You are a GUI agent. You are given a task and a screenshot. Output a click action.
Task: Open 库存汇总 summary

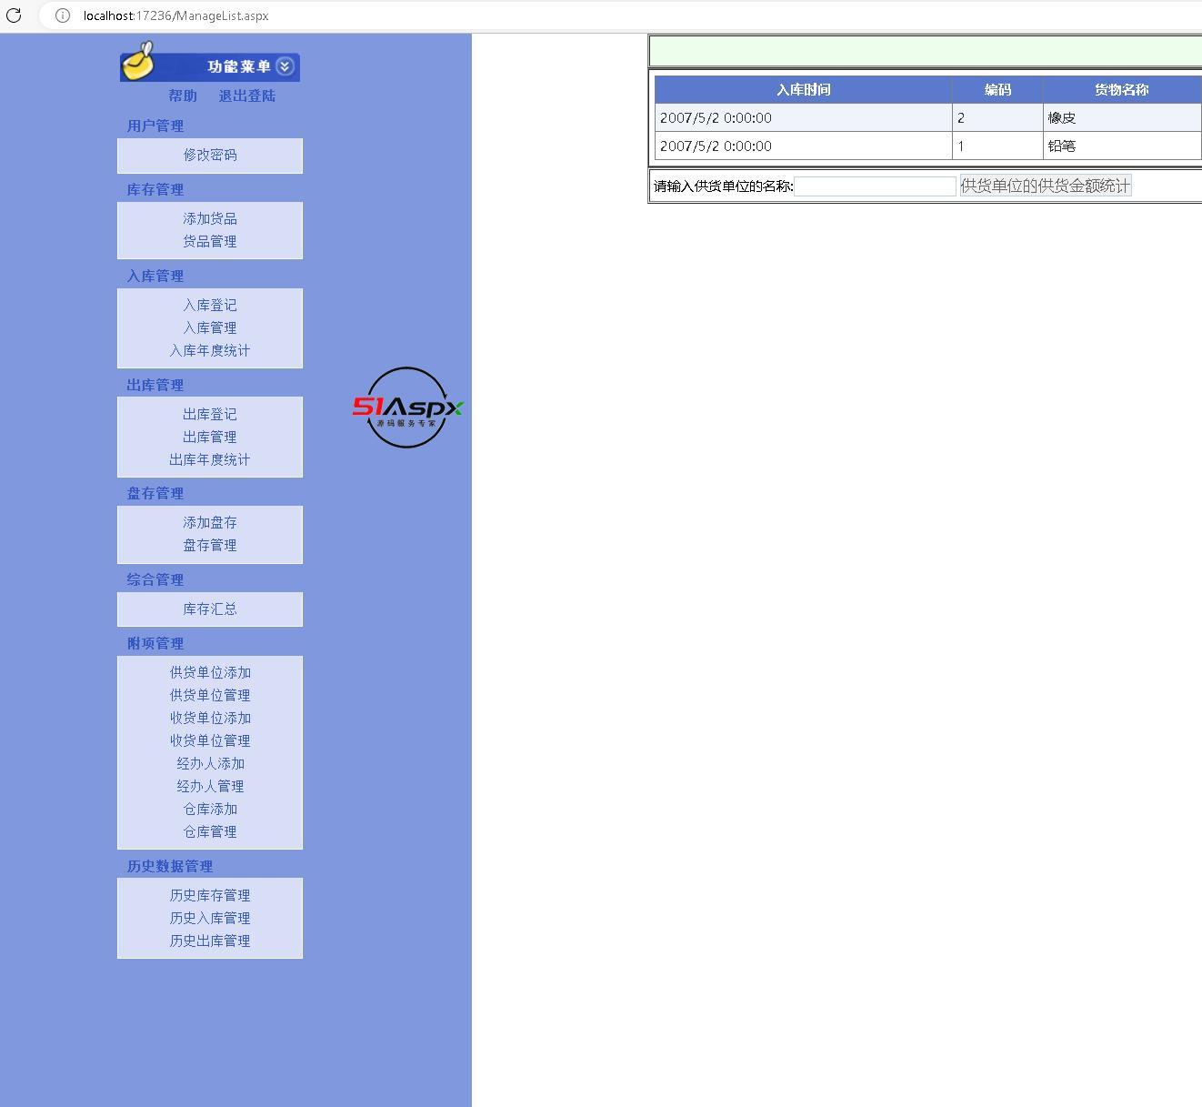[210, 609]
